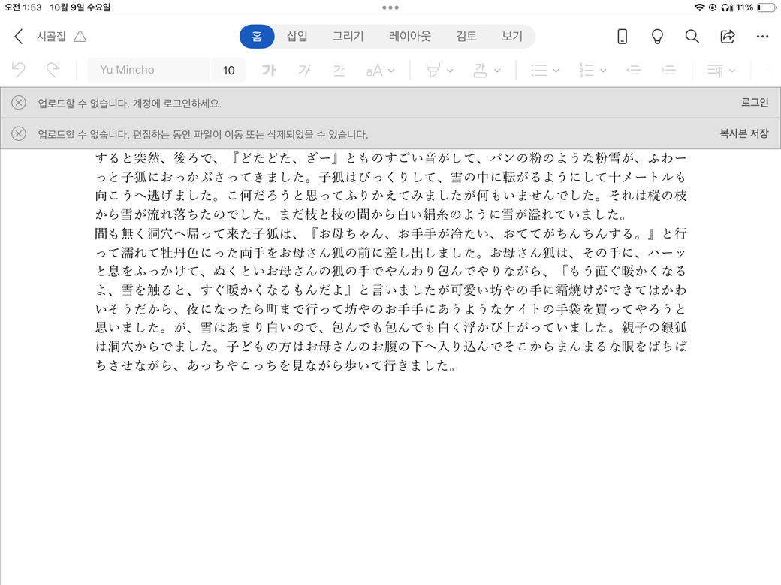Tap the lightbulb Tell Me icon
781x585 pixels.
pyautogui.click(x=657, y=37)
